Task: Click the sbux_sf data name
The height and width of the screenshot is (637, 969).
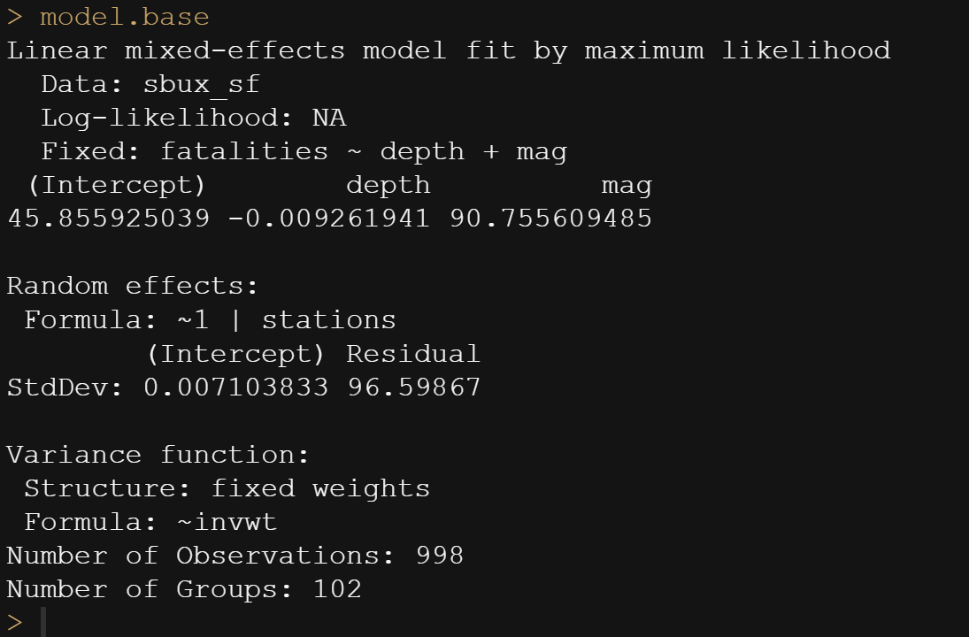Action: coord(201,84)
